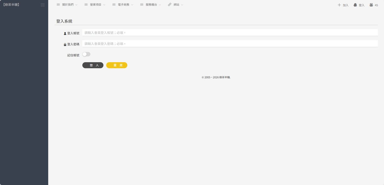Click the list icon beside 電子商務
This screenshot has width=384, height=185.
coord(114,5)
